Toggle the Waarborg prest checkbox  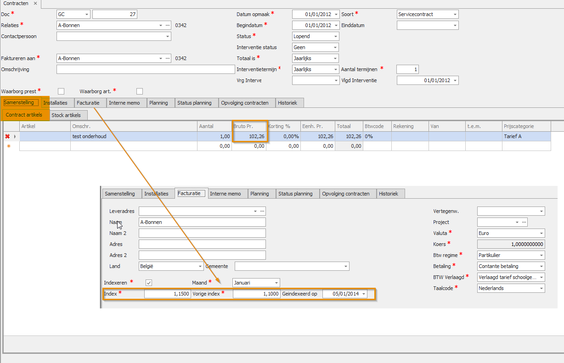click(61, 91)
